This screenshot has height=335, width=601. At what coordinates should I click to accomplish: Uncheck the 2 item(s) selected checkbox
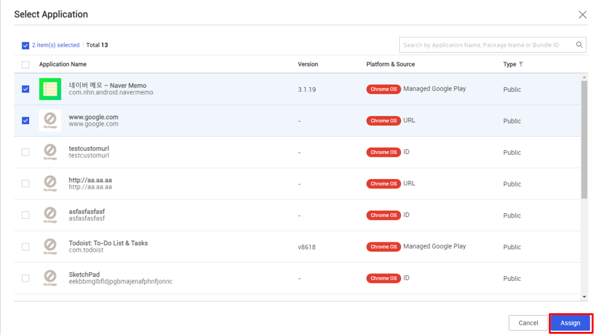(x=25, y=45)
